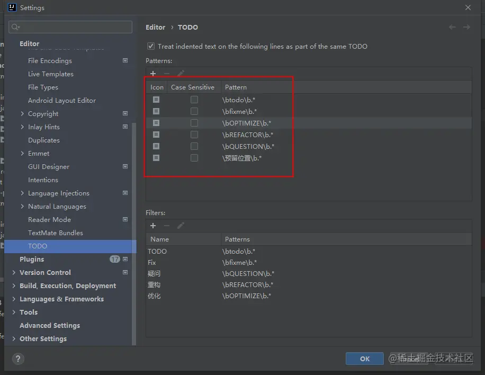Click project-level marker icon beside Inlay Hints
This screenshot has width=485, height=375.
[125, 127]
